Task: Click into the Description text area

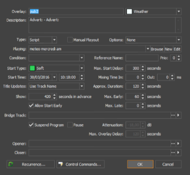Action: 102,25
